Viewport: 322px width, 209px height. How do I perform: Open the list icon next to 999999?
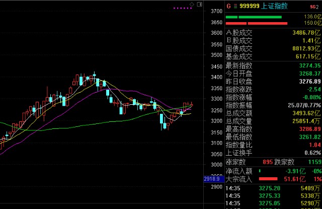tap(235, 6)
